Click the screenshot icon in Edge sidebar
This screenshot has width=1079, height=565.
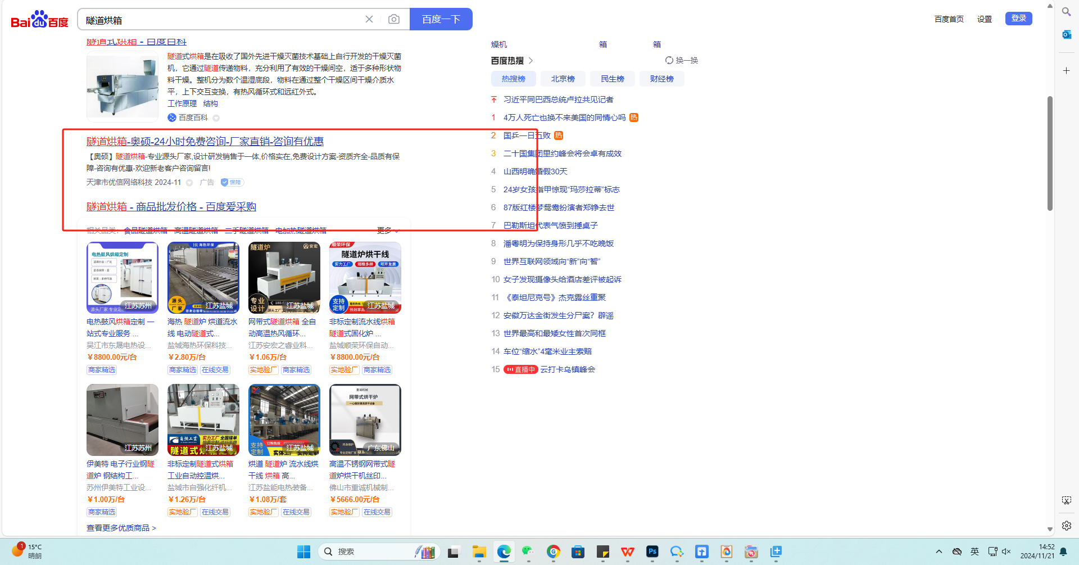coord(1067,500)
